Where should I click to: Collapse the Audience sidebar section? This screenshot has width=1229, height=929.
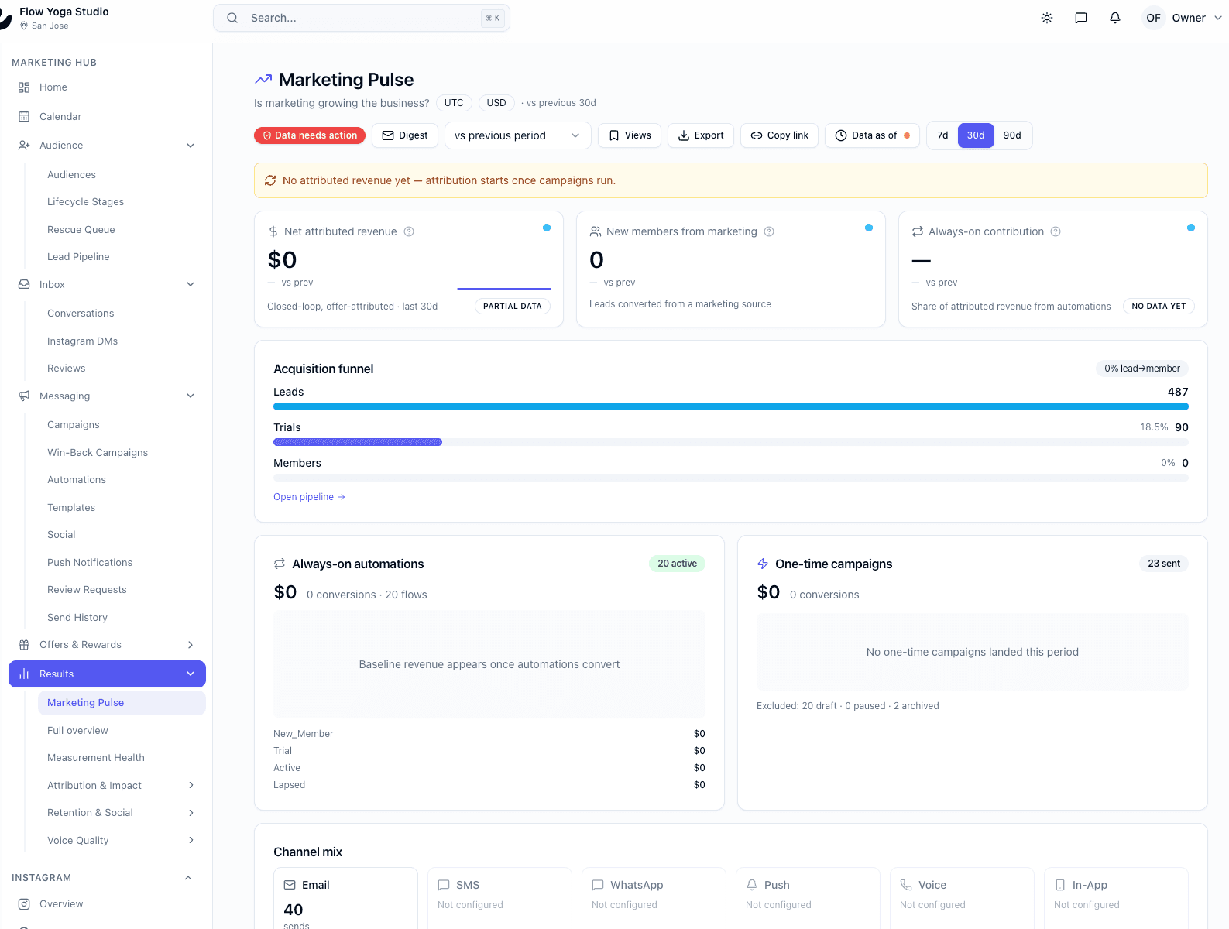[191, 146]
